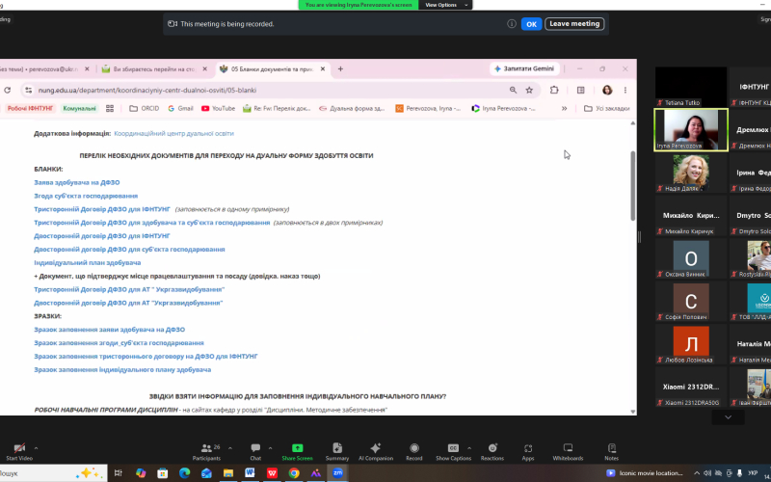Expand Chat options chevron
This screenshot has width=771, height=482.
(270, 448)
